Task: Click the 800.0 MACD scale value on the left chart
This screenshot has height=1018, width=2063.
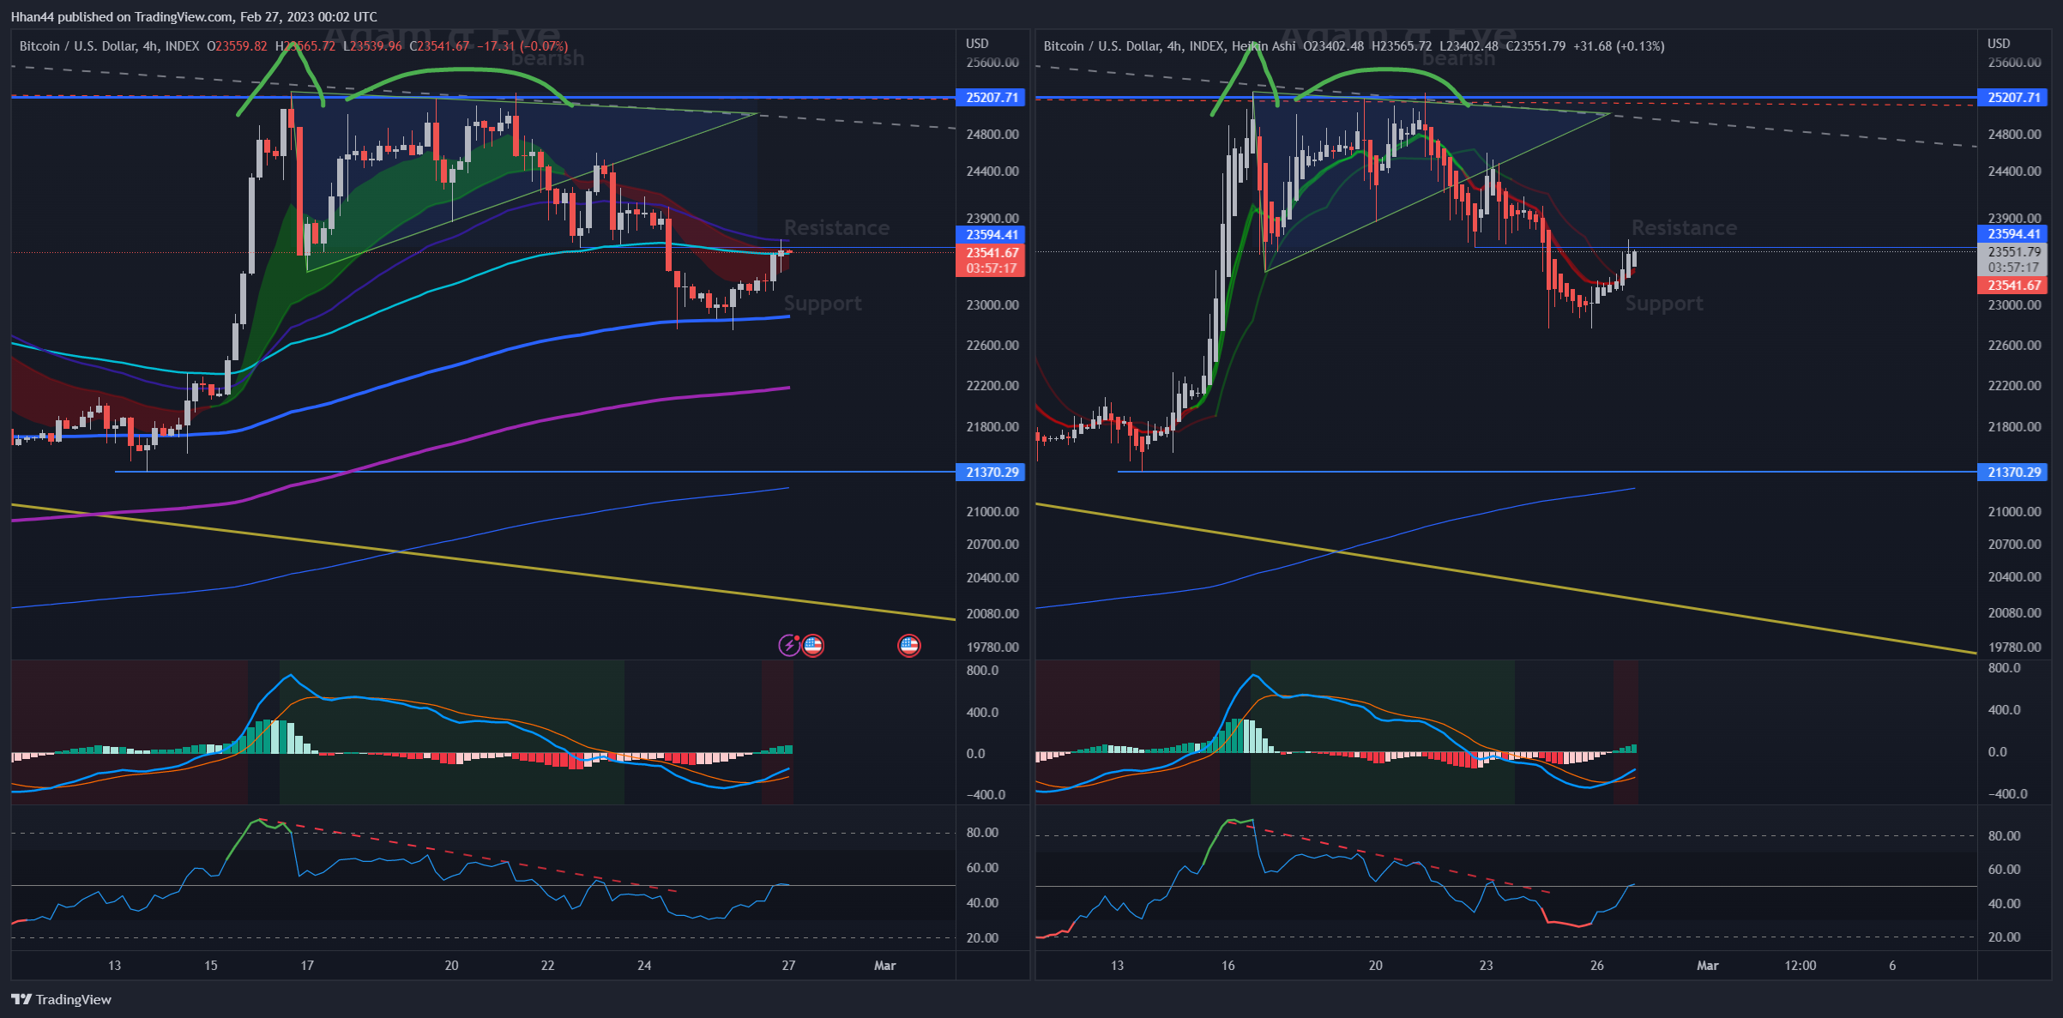Action: pyautogui.click(x=982, y=671)
